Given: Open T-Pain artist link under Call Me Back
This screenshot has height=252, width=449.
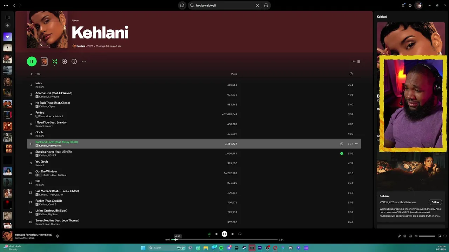Looking at the screenshot, I should tap(52, 195).
